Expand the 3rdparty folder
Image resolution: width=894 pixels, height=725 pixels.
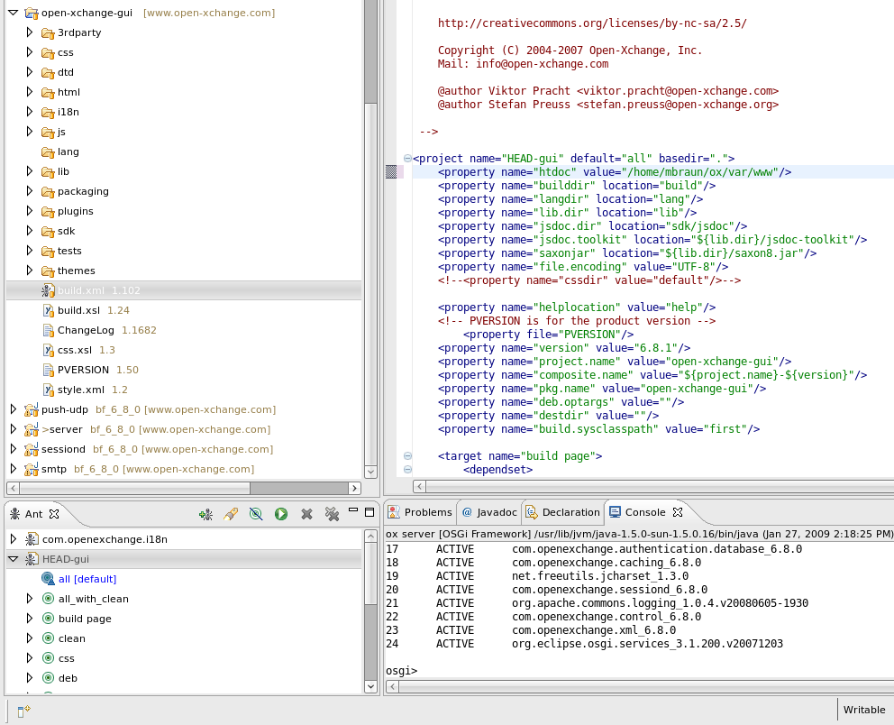(x=30, y=32)
